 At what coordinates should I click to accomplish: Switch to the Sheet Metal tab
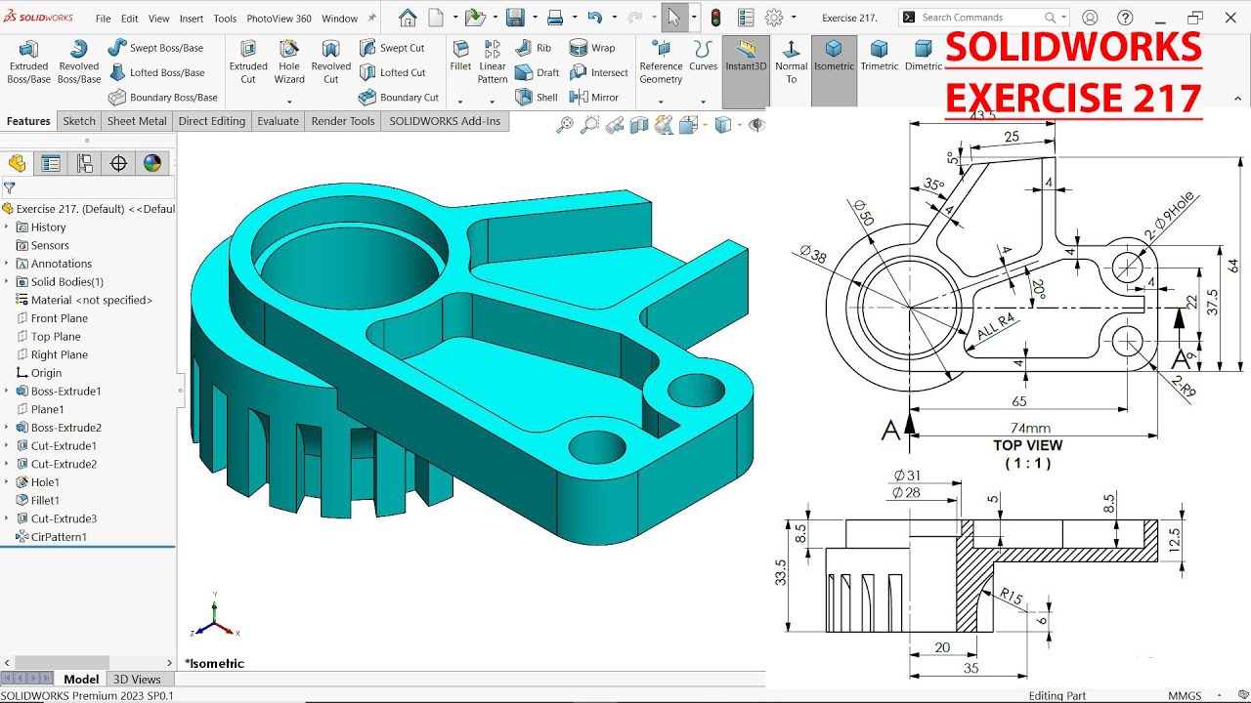click(137, 121)
